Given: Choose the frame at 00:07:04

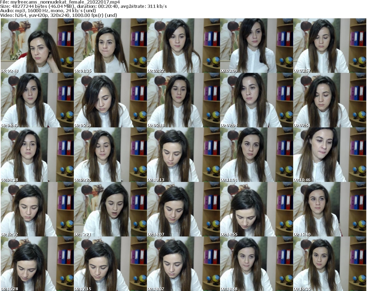Looking at the screenshot, I should click(257, 100).
